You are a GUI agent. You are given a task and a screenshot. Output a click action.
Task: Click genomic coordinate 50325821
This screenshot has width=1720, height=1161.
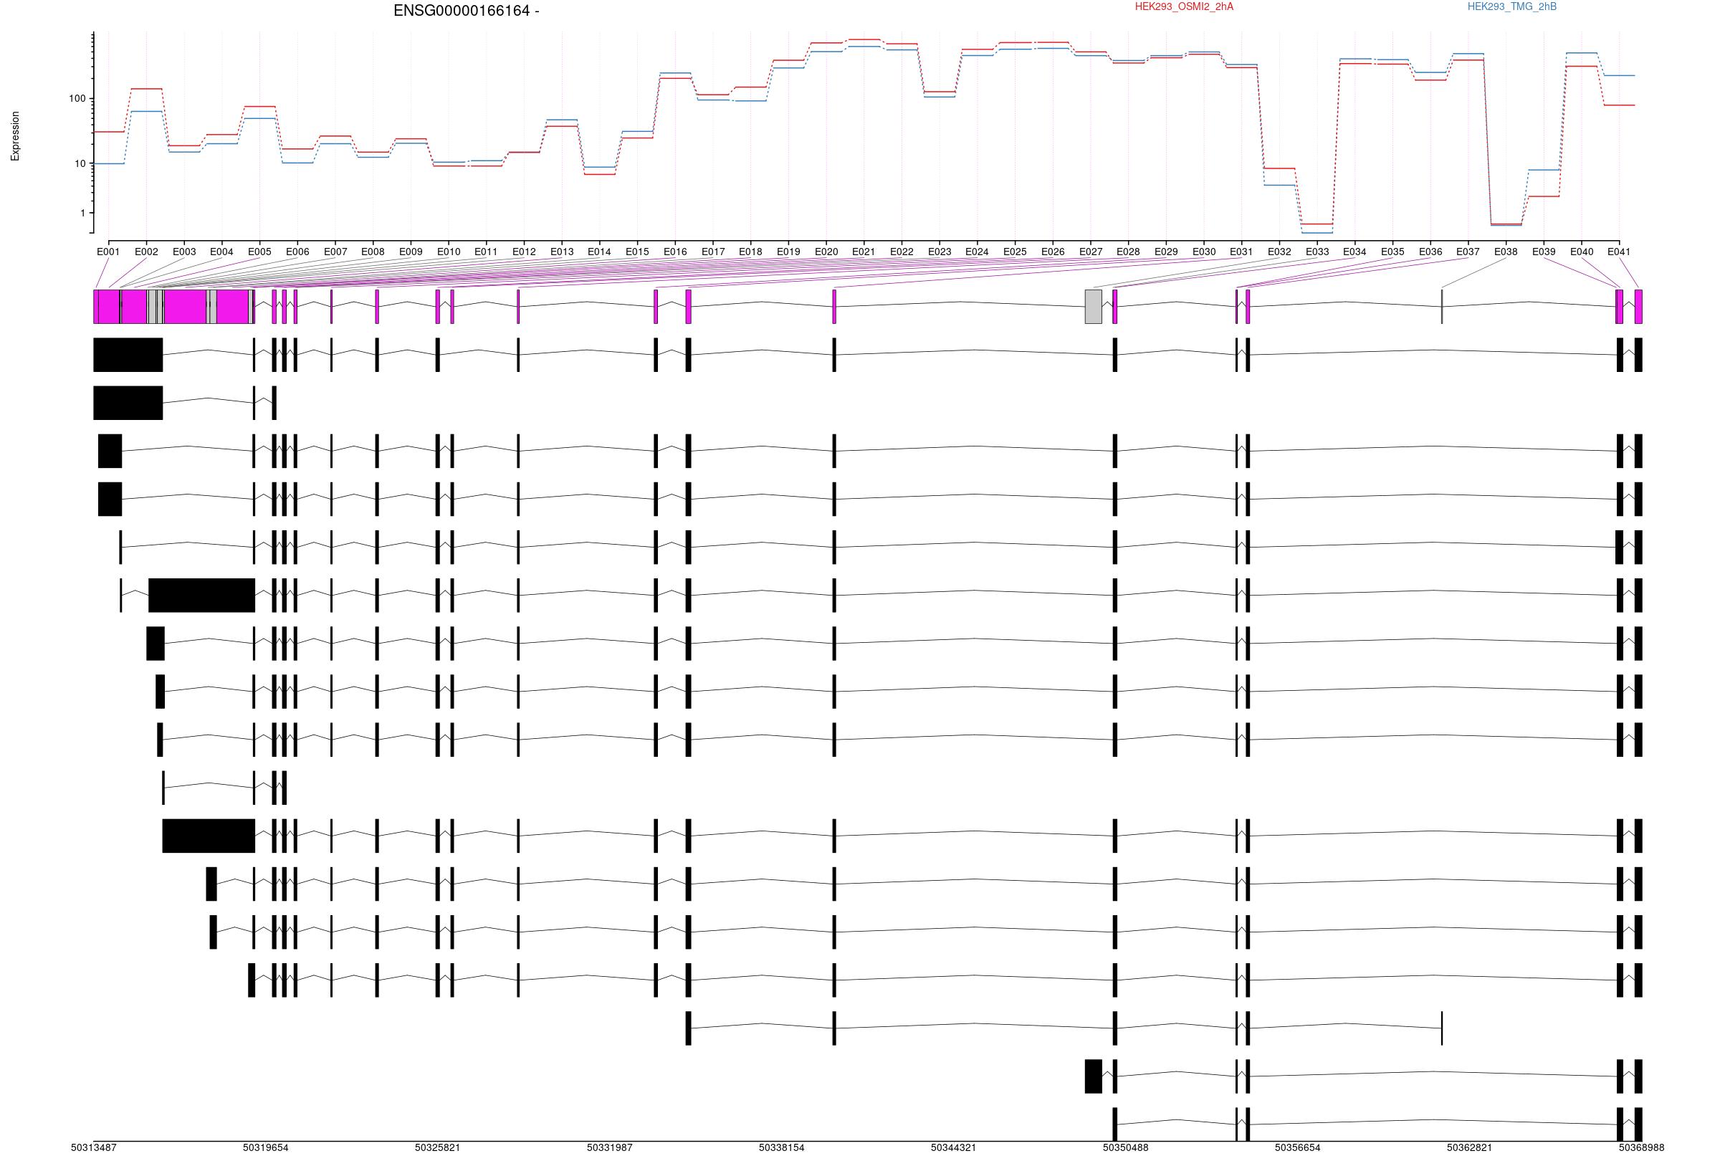[437, 1147]
